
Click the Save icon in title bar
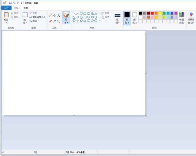click(x=10, y=3)
